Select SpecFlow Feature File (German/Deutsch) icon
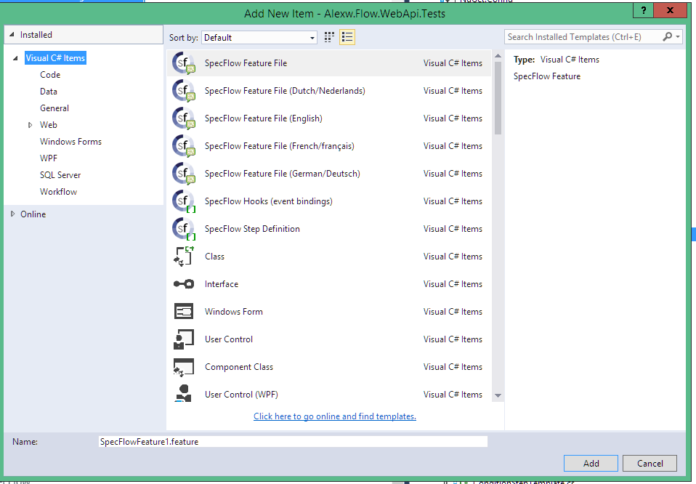This screenshot has width=696, height=484. point(184,173)
